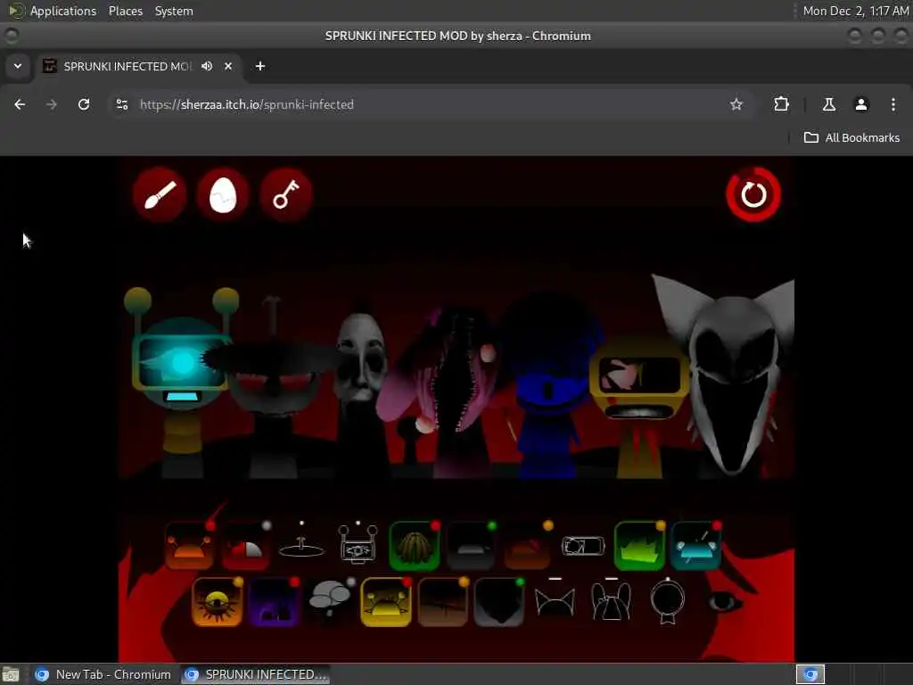Click the date and time clock
This screenshot has width=913, height=685.
(x=855, y=11)
